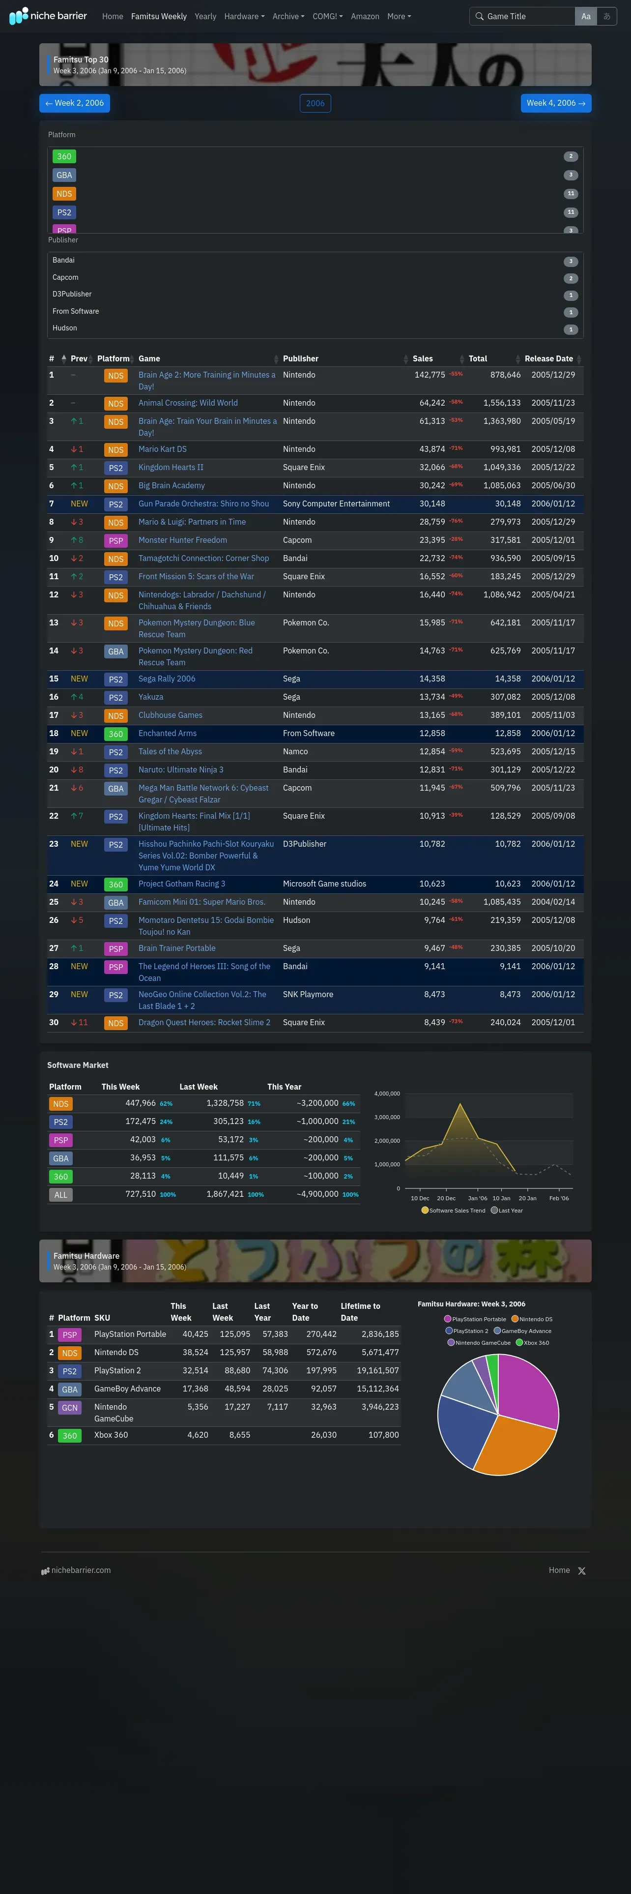Switch title language to あ (Japanese)
The width and height of the screenshot is (631, 1894).
coord(607,16)
